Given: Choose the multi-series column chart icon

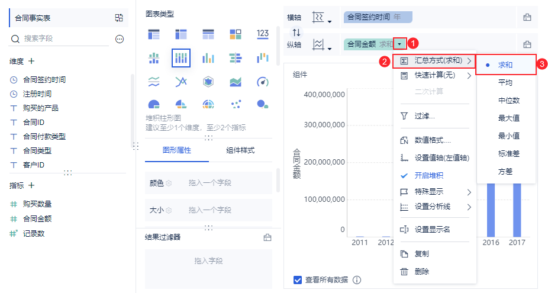Looking at the screenshot, I should 208,58.
